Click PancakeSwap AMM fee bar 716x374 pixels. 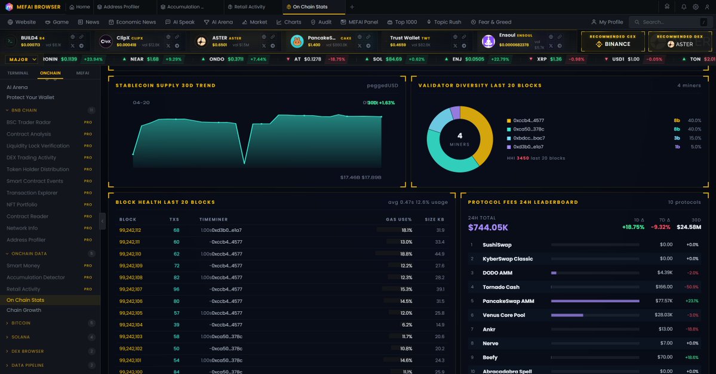(595, 301)
